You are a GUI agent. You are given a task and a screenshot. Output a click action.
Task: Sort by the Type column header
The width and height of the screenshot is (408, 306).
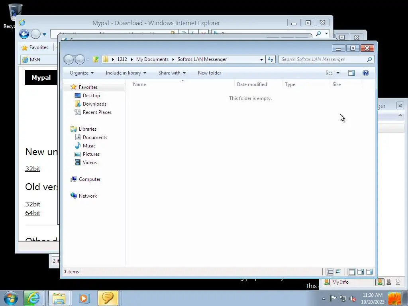[306, 84]
